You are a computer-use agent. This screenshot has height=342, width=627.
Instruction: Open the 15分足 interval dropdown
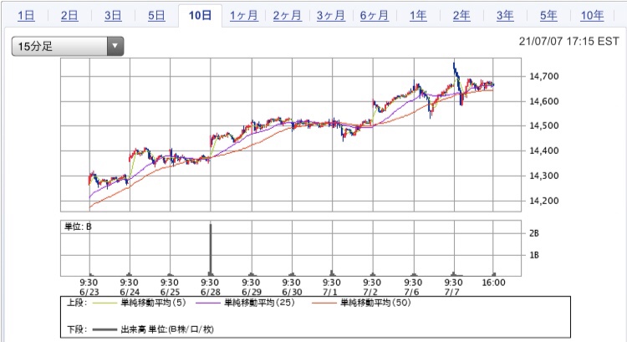(x=68, y=46)
